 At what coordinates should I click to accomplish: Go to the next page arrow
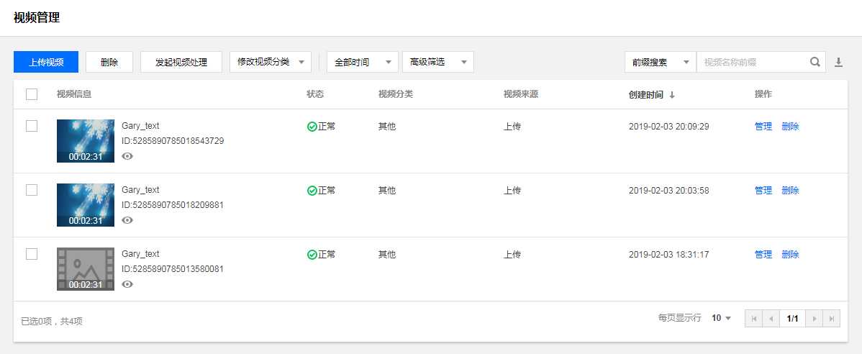(815, 318)
